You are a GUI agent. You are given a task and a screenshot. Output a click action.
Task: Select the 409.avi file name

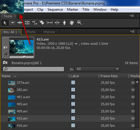(x=22, y=111)
